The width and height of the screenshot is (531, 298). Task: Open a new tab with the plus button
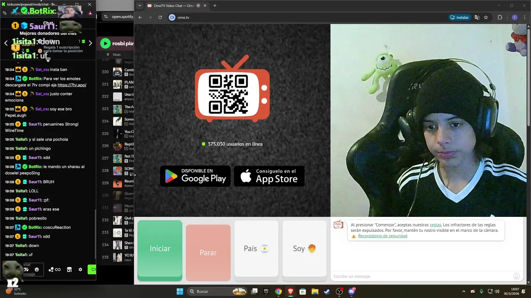[214, 6]
